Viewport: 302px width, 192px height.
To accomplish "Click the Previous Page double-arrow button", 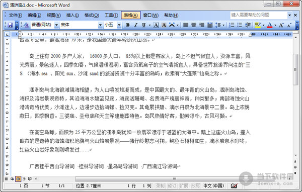I will [295, 161].
